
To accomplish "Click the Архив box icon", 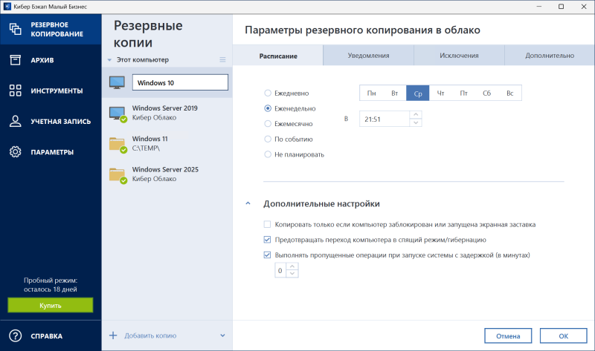I will tap(15, 59).
